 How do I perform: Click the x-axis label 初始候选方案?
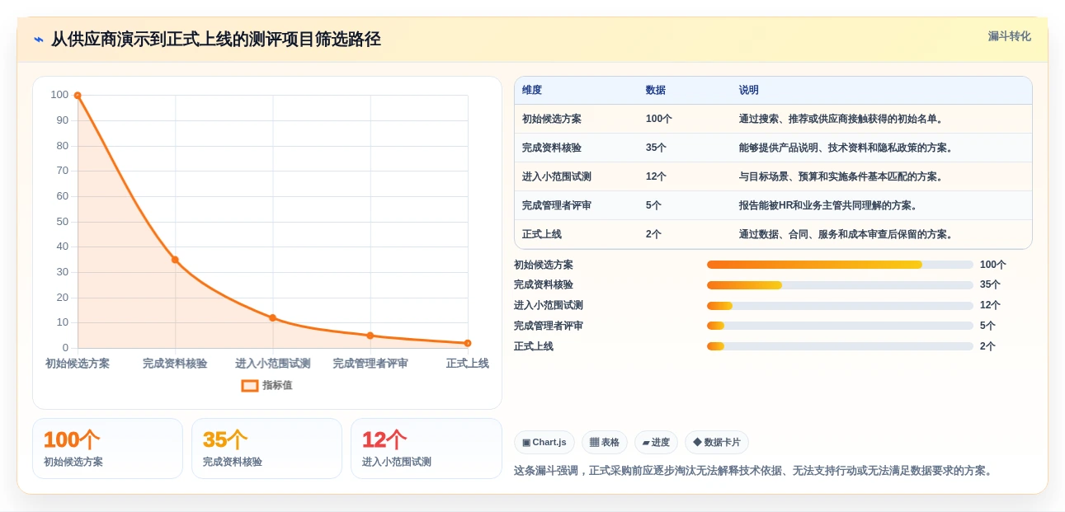pyautogui.click(x=78, y=364)
